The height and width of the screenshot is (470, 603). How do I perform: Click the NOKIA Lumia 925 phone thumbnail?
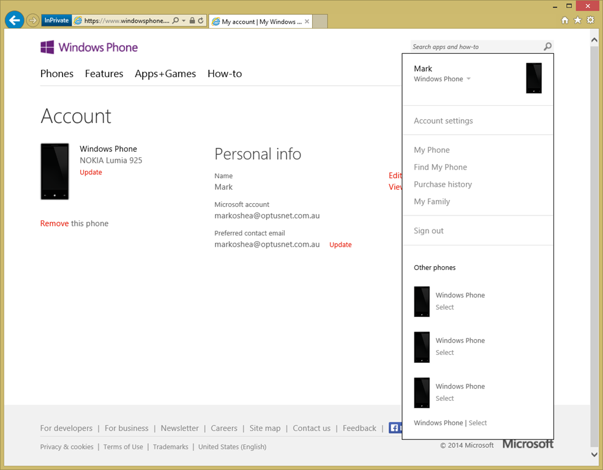point(54,171)
